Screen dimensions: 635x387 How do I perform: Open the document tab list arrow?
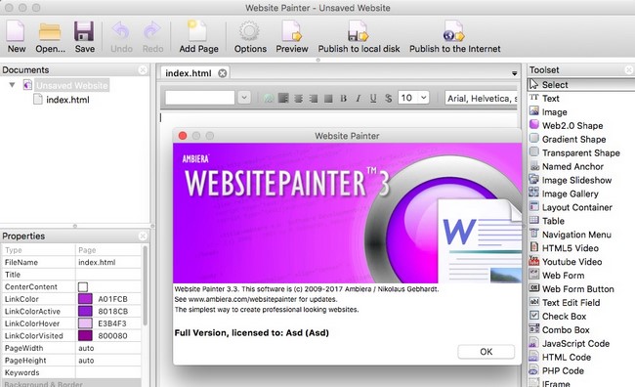point(514,73)
